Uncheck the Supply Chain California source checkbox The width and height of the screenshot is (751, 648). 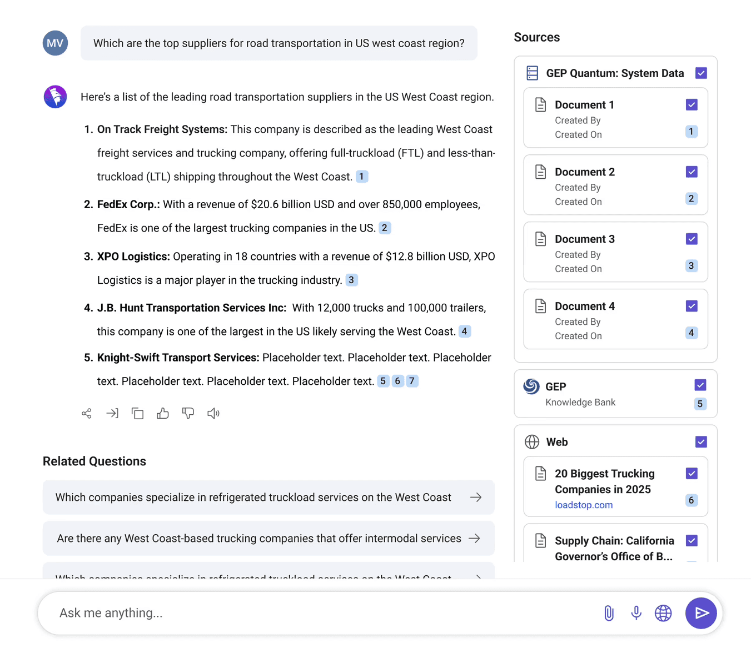click(692, 541)
